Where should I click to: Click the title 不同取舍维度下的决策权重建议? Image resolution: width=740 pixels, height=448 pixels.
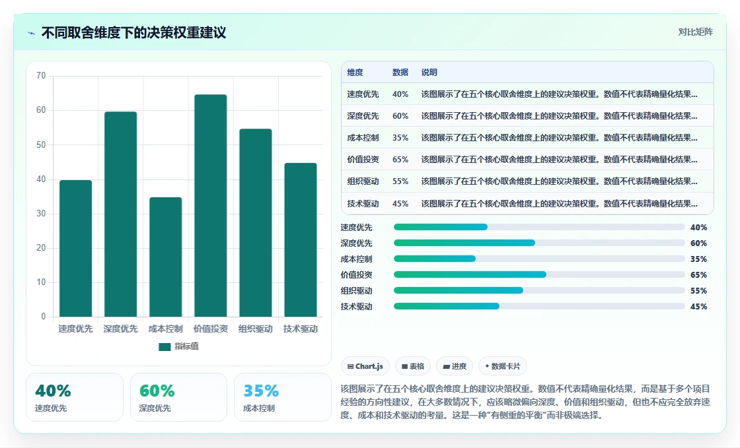click(133, 32)
